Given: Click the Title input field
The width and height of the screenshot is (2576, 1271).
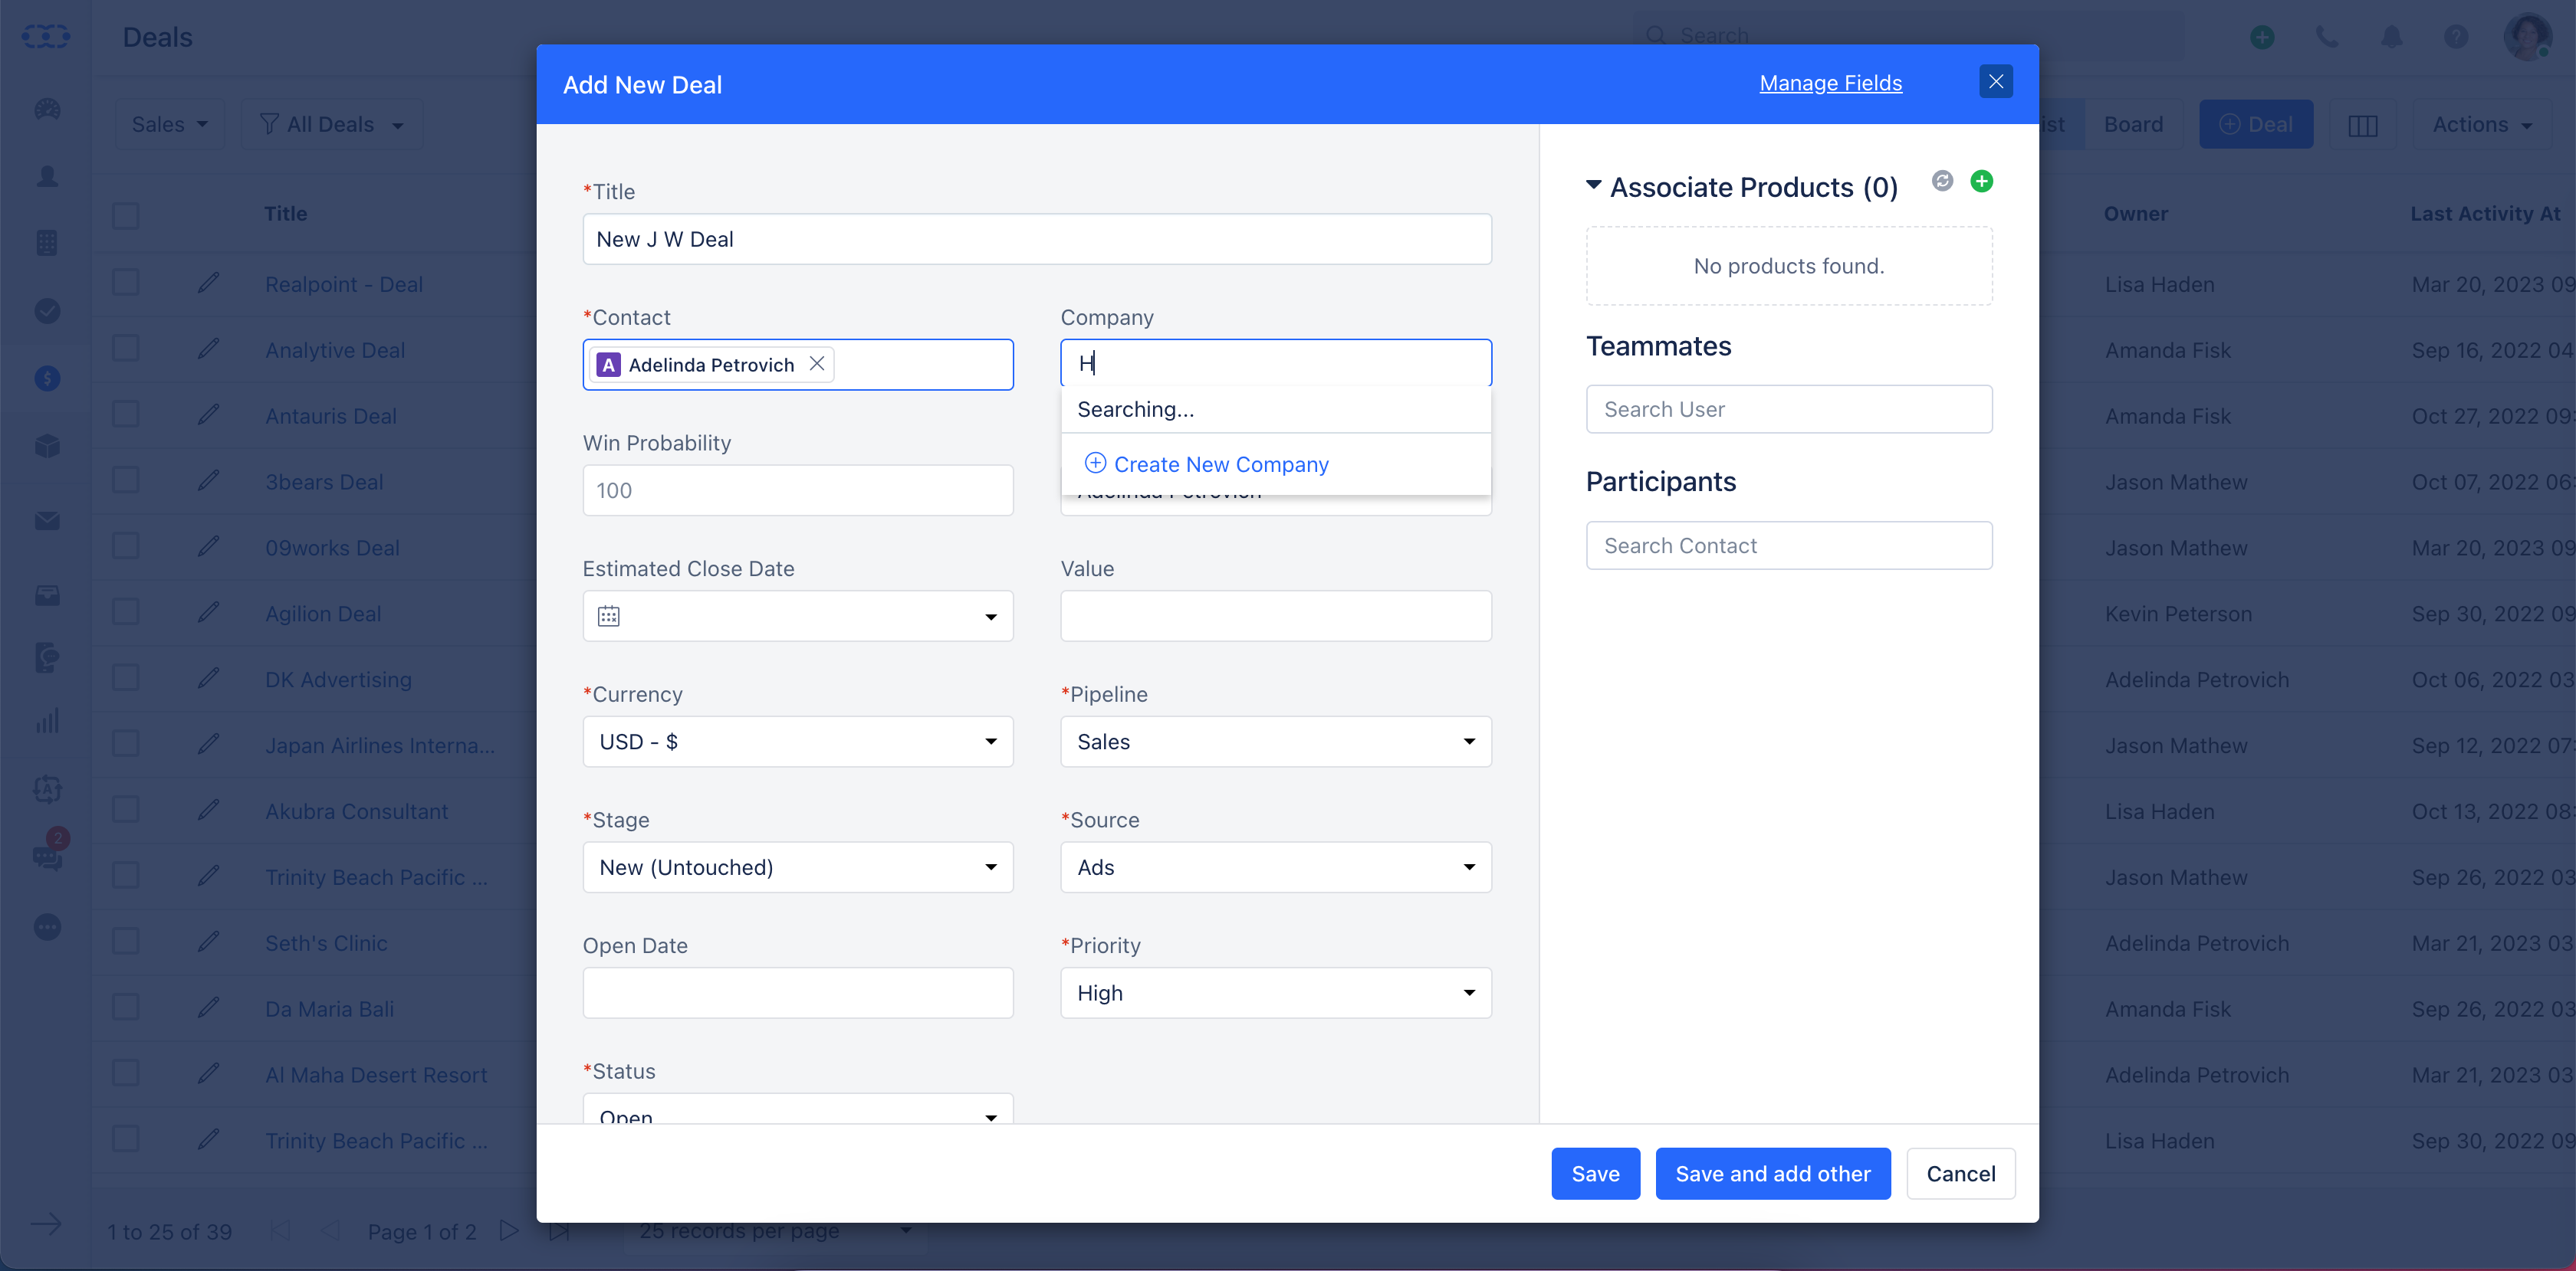Looking at the screenshot, I should pyautogui.click(x=1037, y=239).
